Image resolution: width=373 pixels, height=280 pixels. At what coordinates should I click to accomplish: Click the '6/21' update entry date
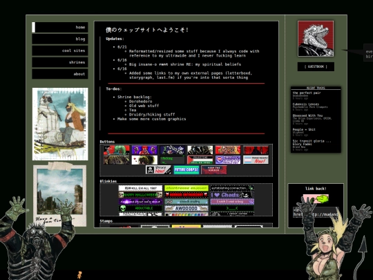(122, 47)
